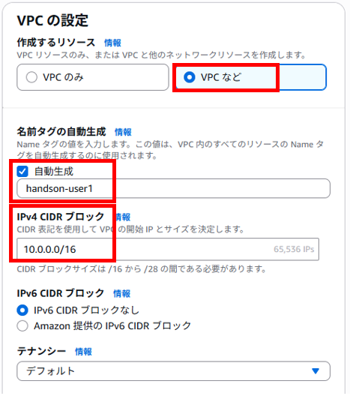Image resolution: width=350 pixels, height=399 pixels.
Task: Click the blue dropdown arrow in テナンシー
Action: 316,371
